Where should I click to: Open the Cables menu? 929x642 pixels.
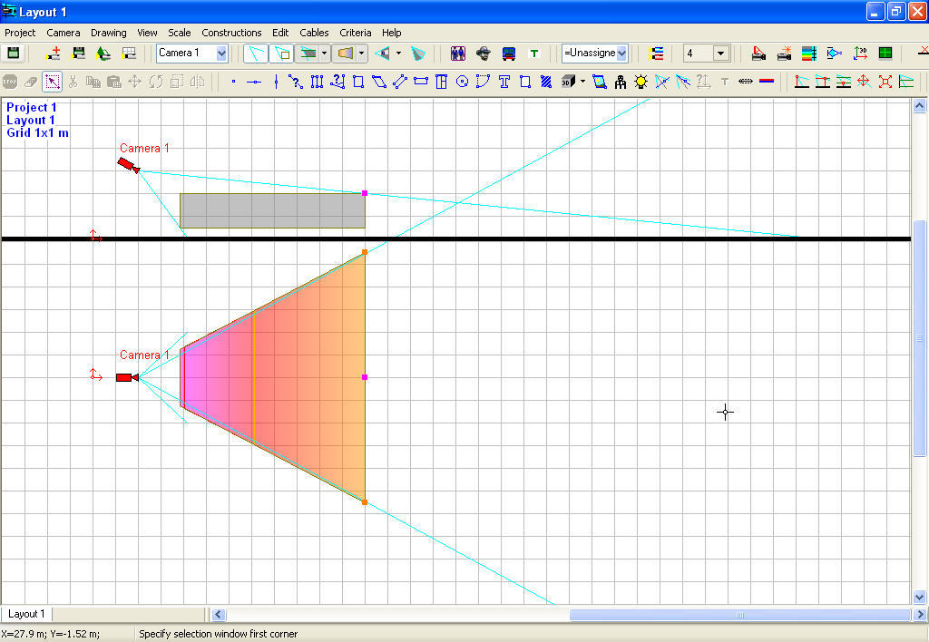pos(314,33)
